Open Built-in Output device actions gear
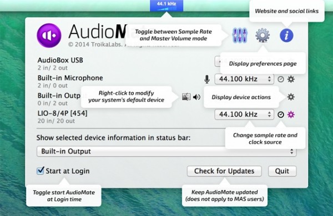Screen dimensions: 333x216 pyautogui.click(x=291, y=97)
